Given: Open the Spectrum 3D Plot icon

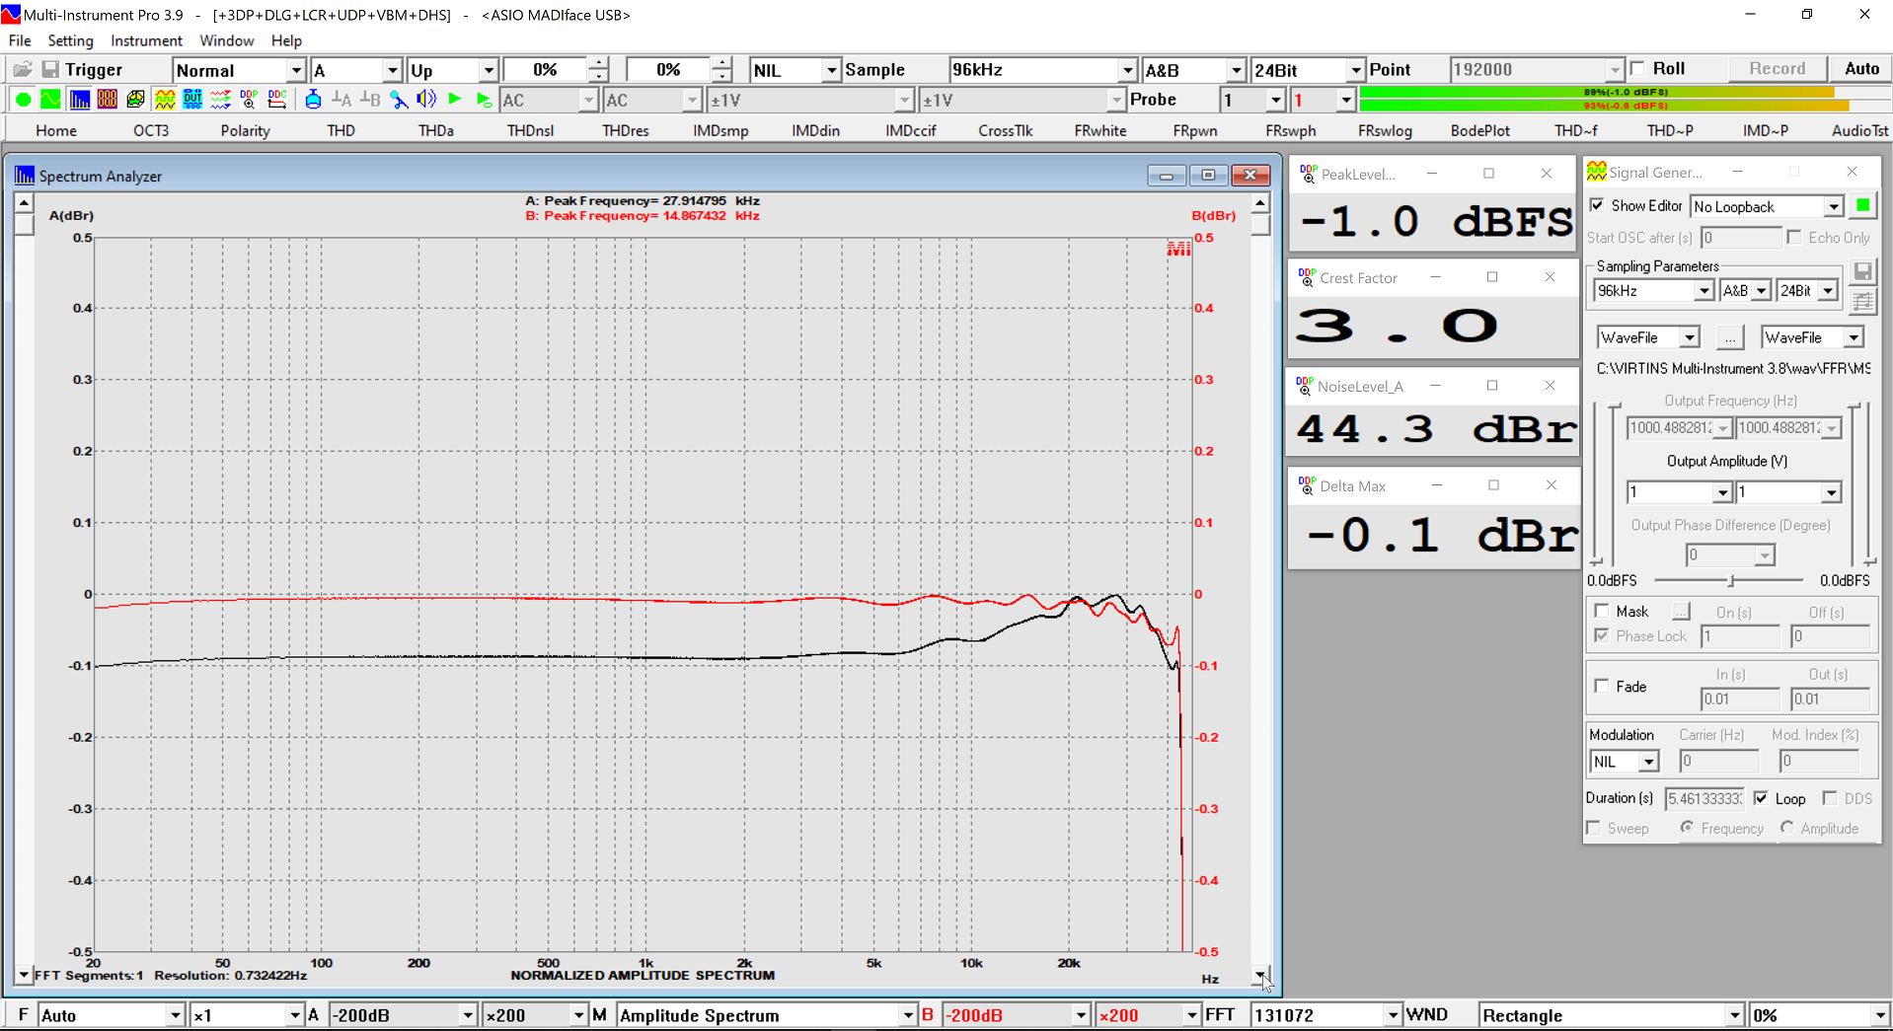Looking at the screenshot, I should [x=135, y=100].
